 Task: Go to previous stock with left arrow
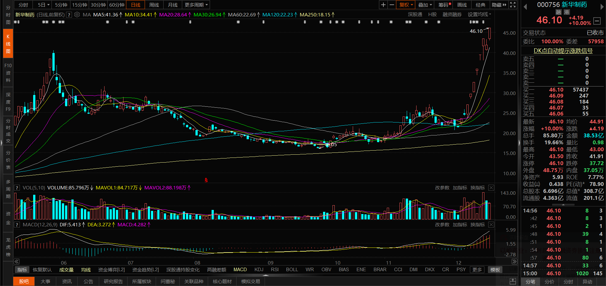tap(525, 7)
